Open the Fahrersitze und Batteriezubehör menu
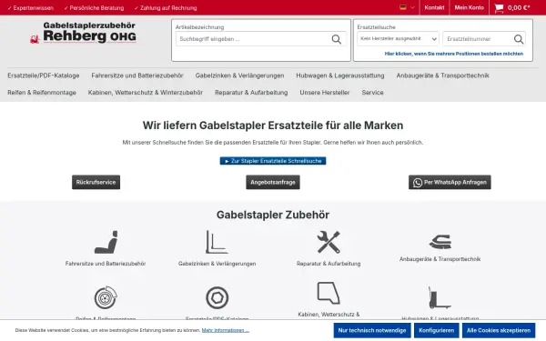The width and height of the screenshot is (546, 341). (x=137, y=75)
